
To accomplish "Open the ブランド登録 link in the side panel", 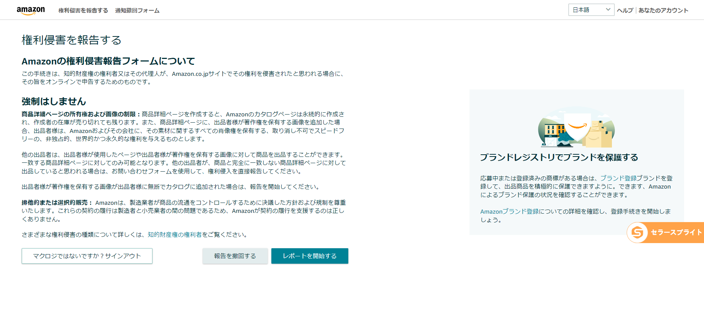I will 618,178.
